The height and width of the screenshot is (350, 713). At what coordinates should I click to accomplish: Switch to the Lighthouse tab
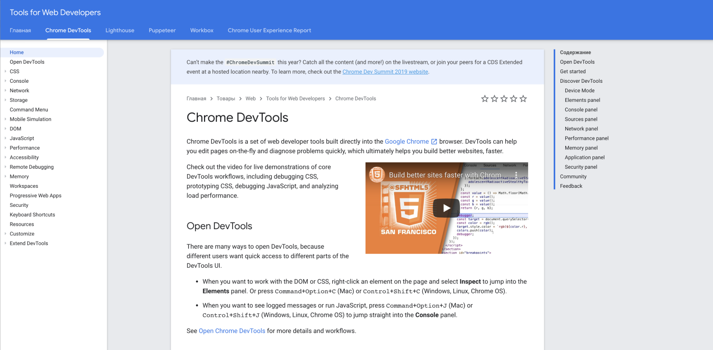(x=120, y=30)
